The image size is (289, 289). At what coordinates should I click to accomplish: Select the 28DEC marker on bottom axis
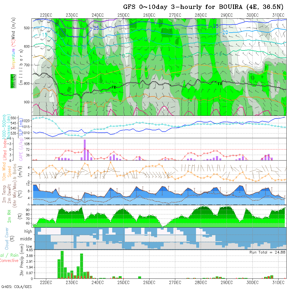(201, 282)
